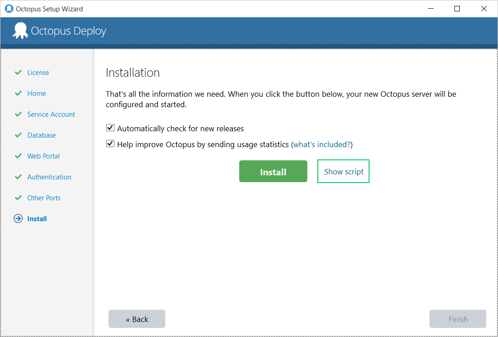Click the checkmark icon next to Other Ports
This screenshot has width=498, height=337.
[18, 198]
